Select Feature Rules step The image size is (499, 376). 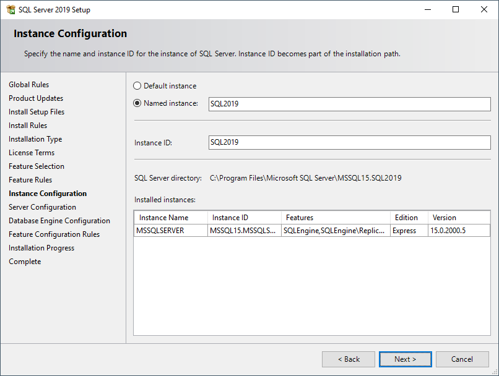(x=30, y=180)
